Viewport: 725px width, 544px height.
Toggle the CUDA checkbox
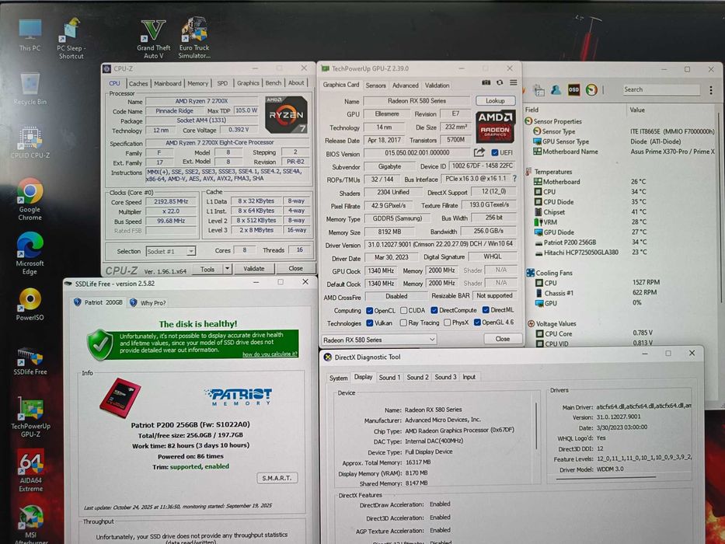403,310
